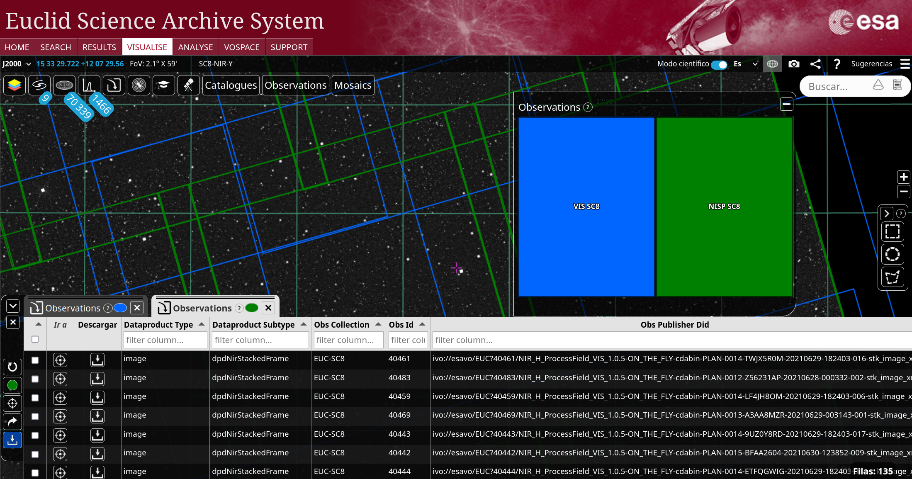Select the blue VIS SC8 treemap block
912x479 pixels.
pos(586,207)
